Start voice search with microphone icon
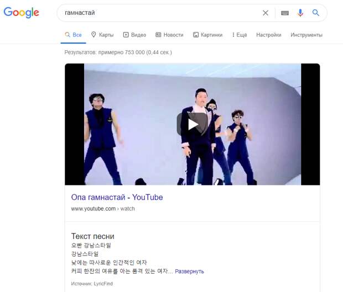This screenshot has height=292, width=343. 300,13
